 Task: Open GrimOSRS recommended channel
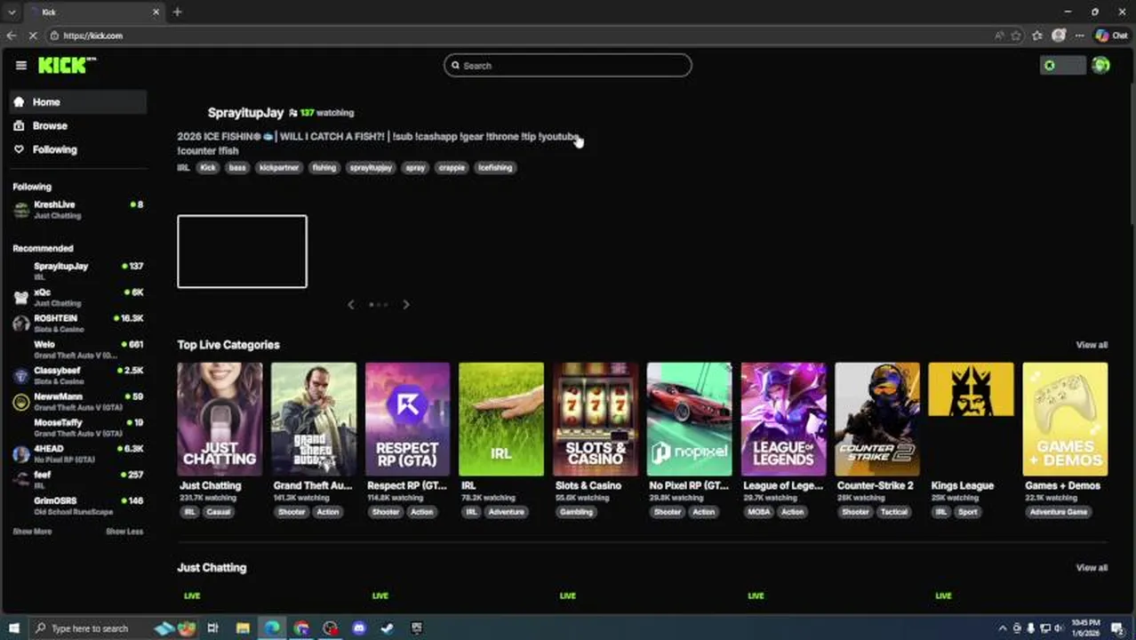pyautogui.click(x=78, y=506)
